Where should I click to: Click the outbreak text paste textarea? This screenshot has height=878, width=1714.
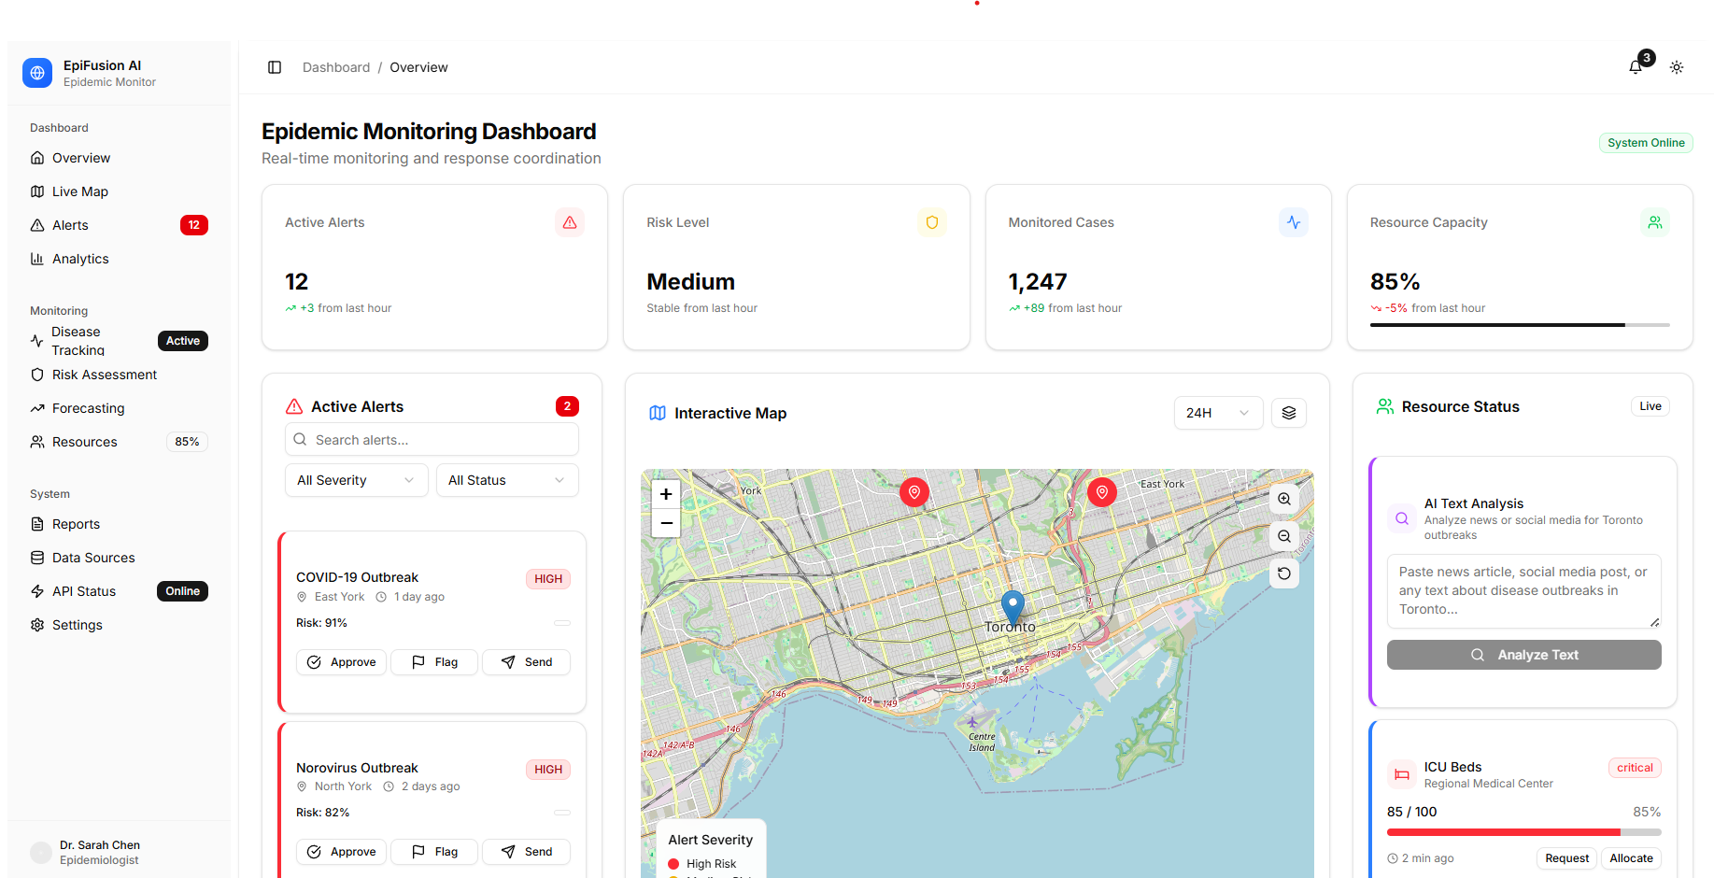(x=1524, y=591)
